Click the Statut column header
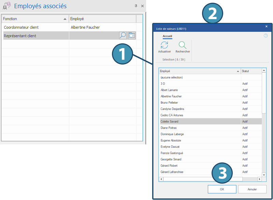The image size is (273, 200). [x=250, y=71]
